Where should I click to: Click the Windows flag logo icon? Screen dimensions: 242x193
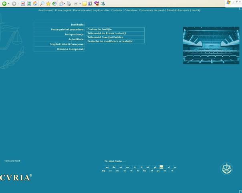click(x=228, y=2)
